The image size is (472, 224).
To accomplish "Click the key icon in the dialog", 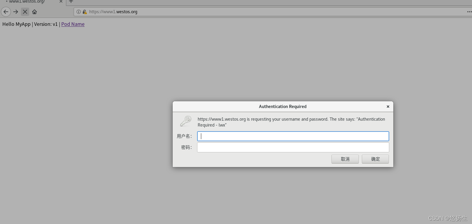I will point(186,121).
